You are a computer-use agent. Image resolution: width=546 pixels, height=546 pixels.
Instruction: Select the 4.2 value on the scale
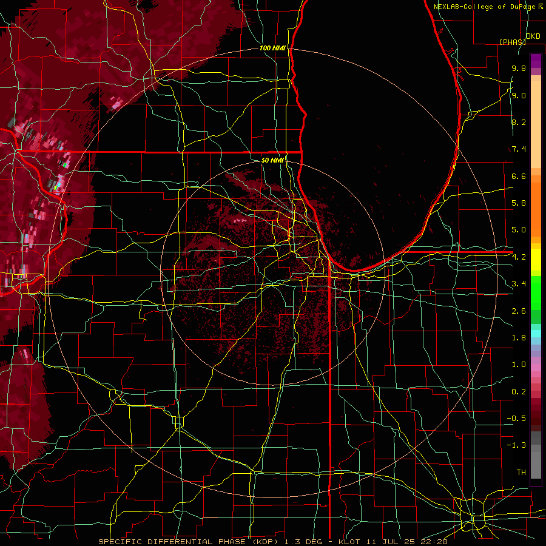pyautogui.click(x=519, y=257)
